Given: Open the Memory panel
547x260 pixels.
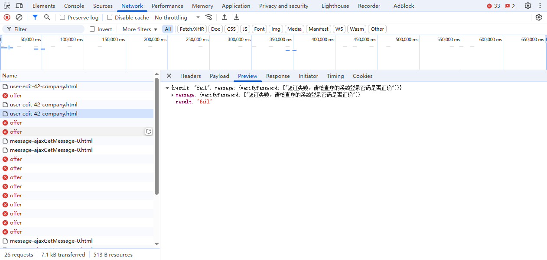Looking at the screenshot, I should point(202,6).
